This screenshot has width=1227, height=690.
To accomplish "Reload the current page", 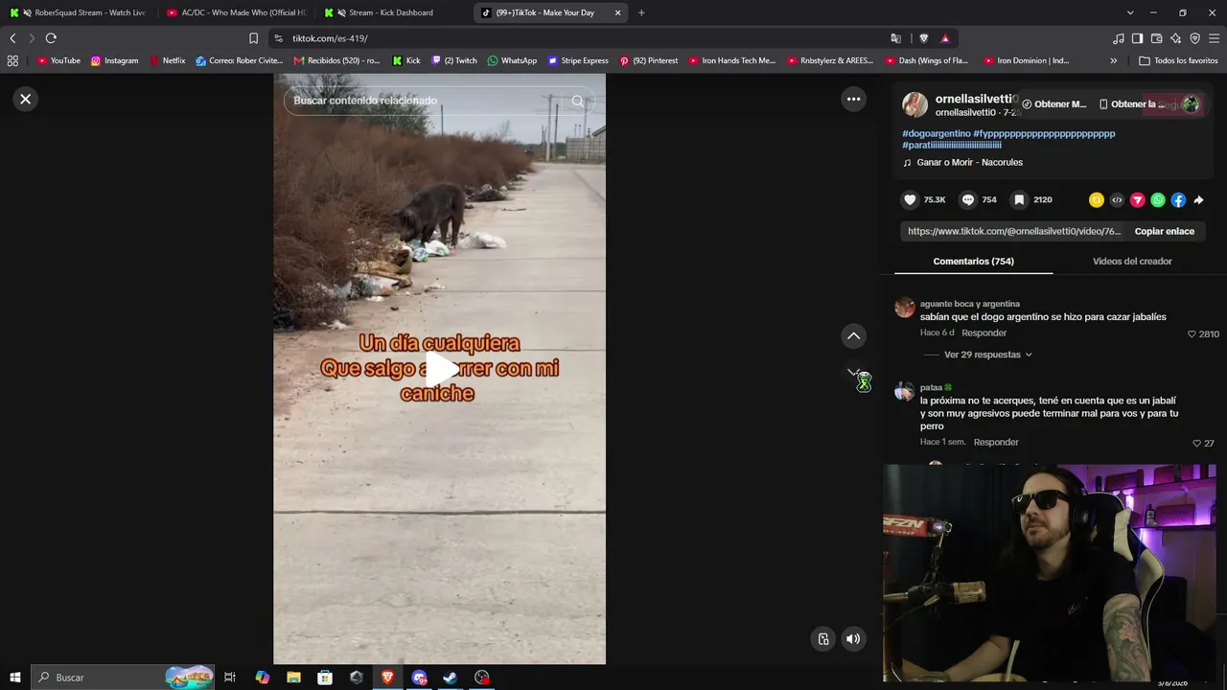I will click(x=51, y=38).
